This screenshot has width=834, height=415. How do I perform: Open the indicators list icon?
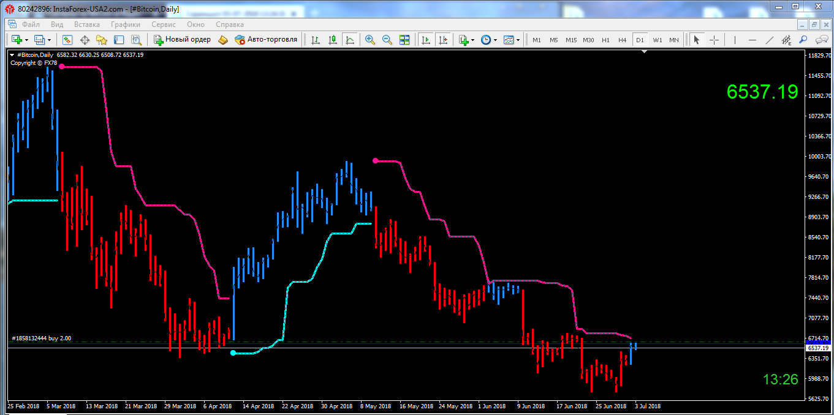463,40
